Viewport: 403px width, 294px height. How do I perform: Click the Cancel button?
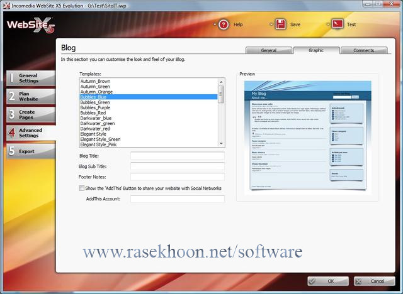(x=375, y=281)
